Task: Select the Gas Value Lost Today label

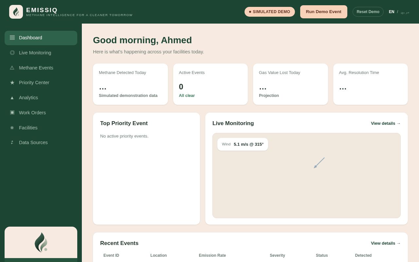Action: pyautogui.click(x=280, y=73)
